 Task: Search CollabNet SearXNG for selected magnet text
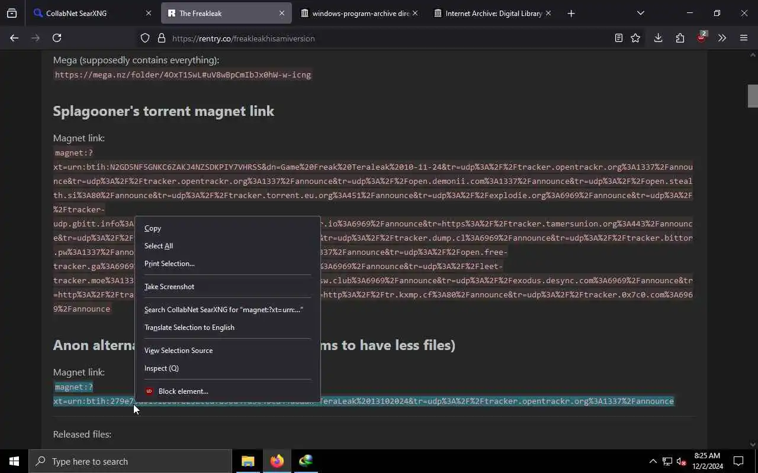click(x=227, y=310)
